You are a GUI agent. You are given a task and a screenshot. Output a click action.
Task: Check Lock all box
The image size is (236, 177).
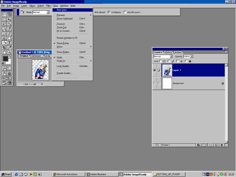[x=186, y=61]
